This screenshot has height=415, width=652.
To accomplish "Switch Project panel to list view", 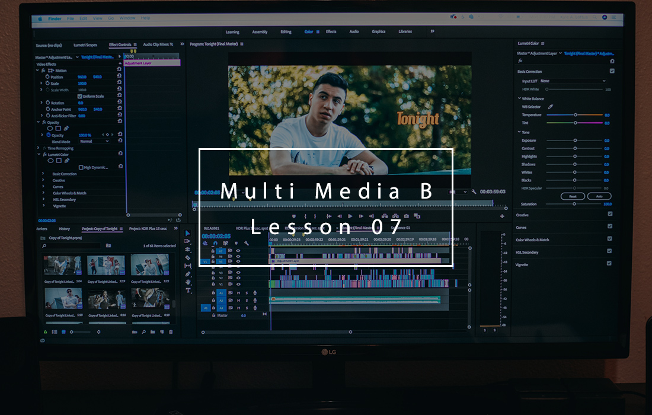I will (55, 332).
